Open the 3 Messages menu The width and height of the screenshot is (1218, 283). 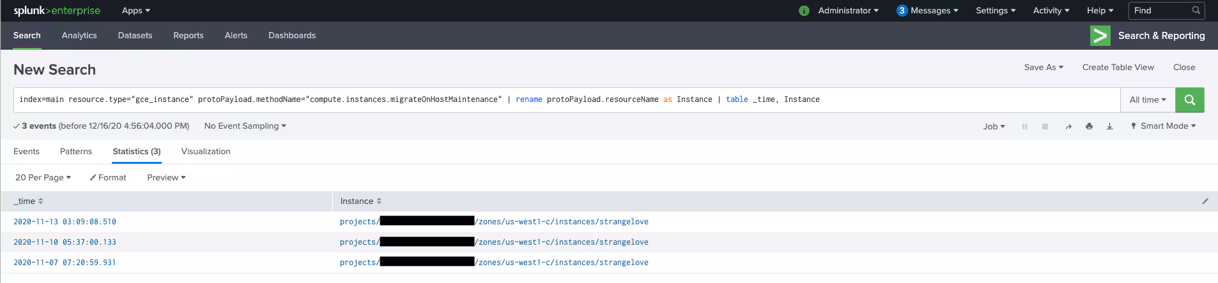click(x=927, y=11)
